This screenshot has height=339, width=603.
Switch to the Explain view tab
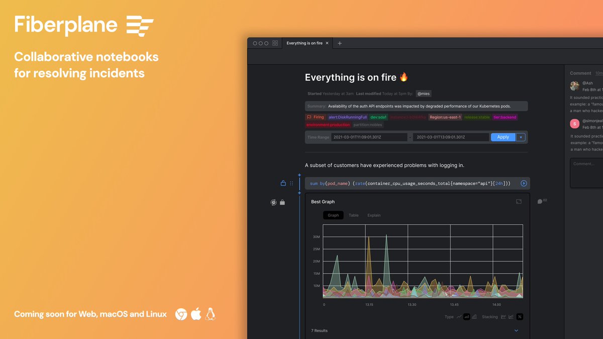[x=374, y=215]
